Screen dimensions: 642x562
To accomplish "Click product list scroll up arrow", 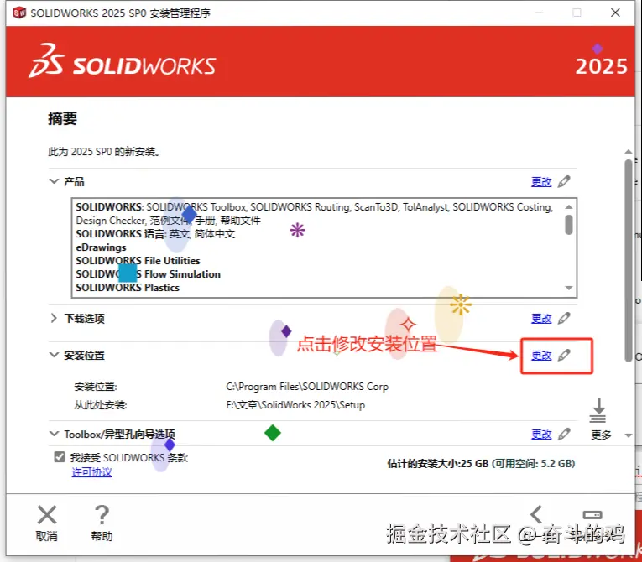I will [569, 206].
